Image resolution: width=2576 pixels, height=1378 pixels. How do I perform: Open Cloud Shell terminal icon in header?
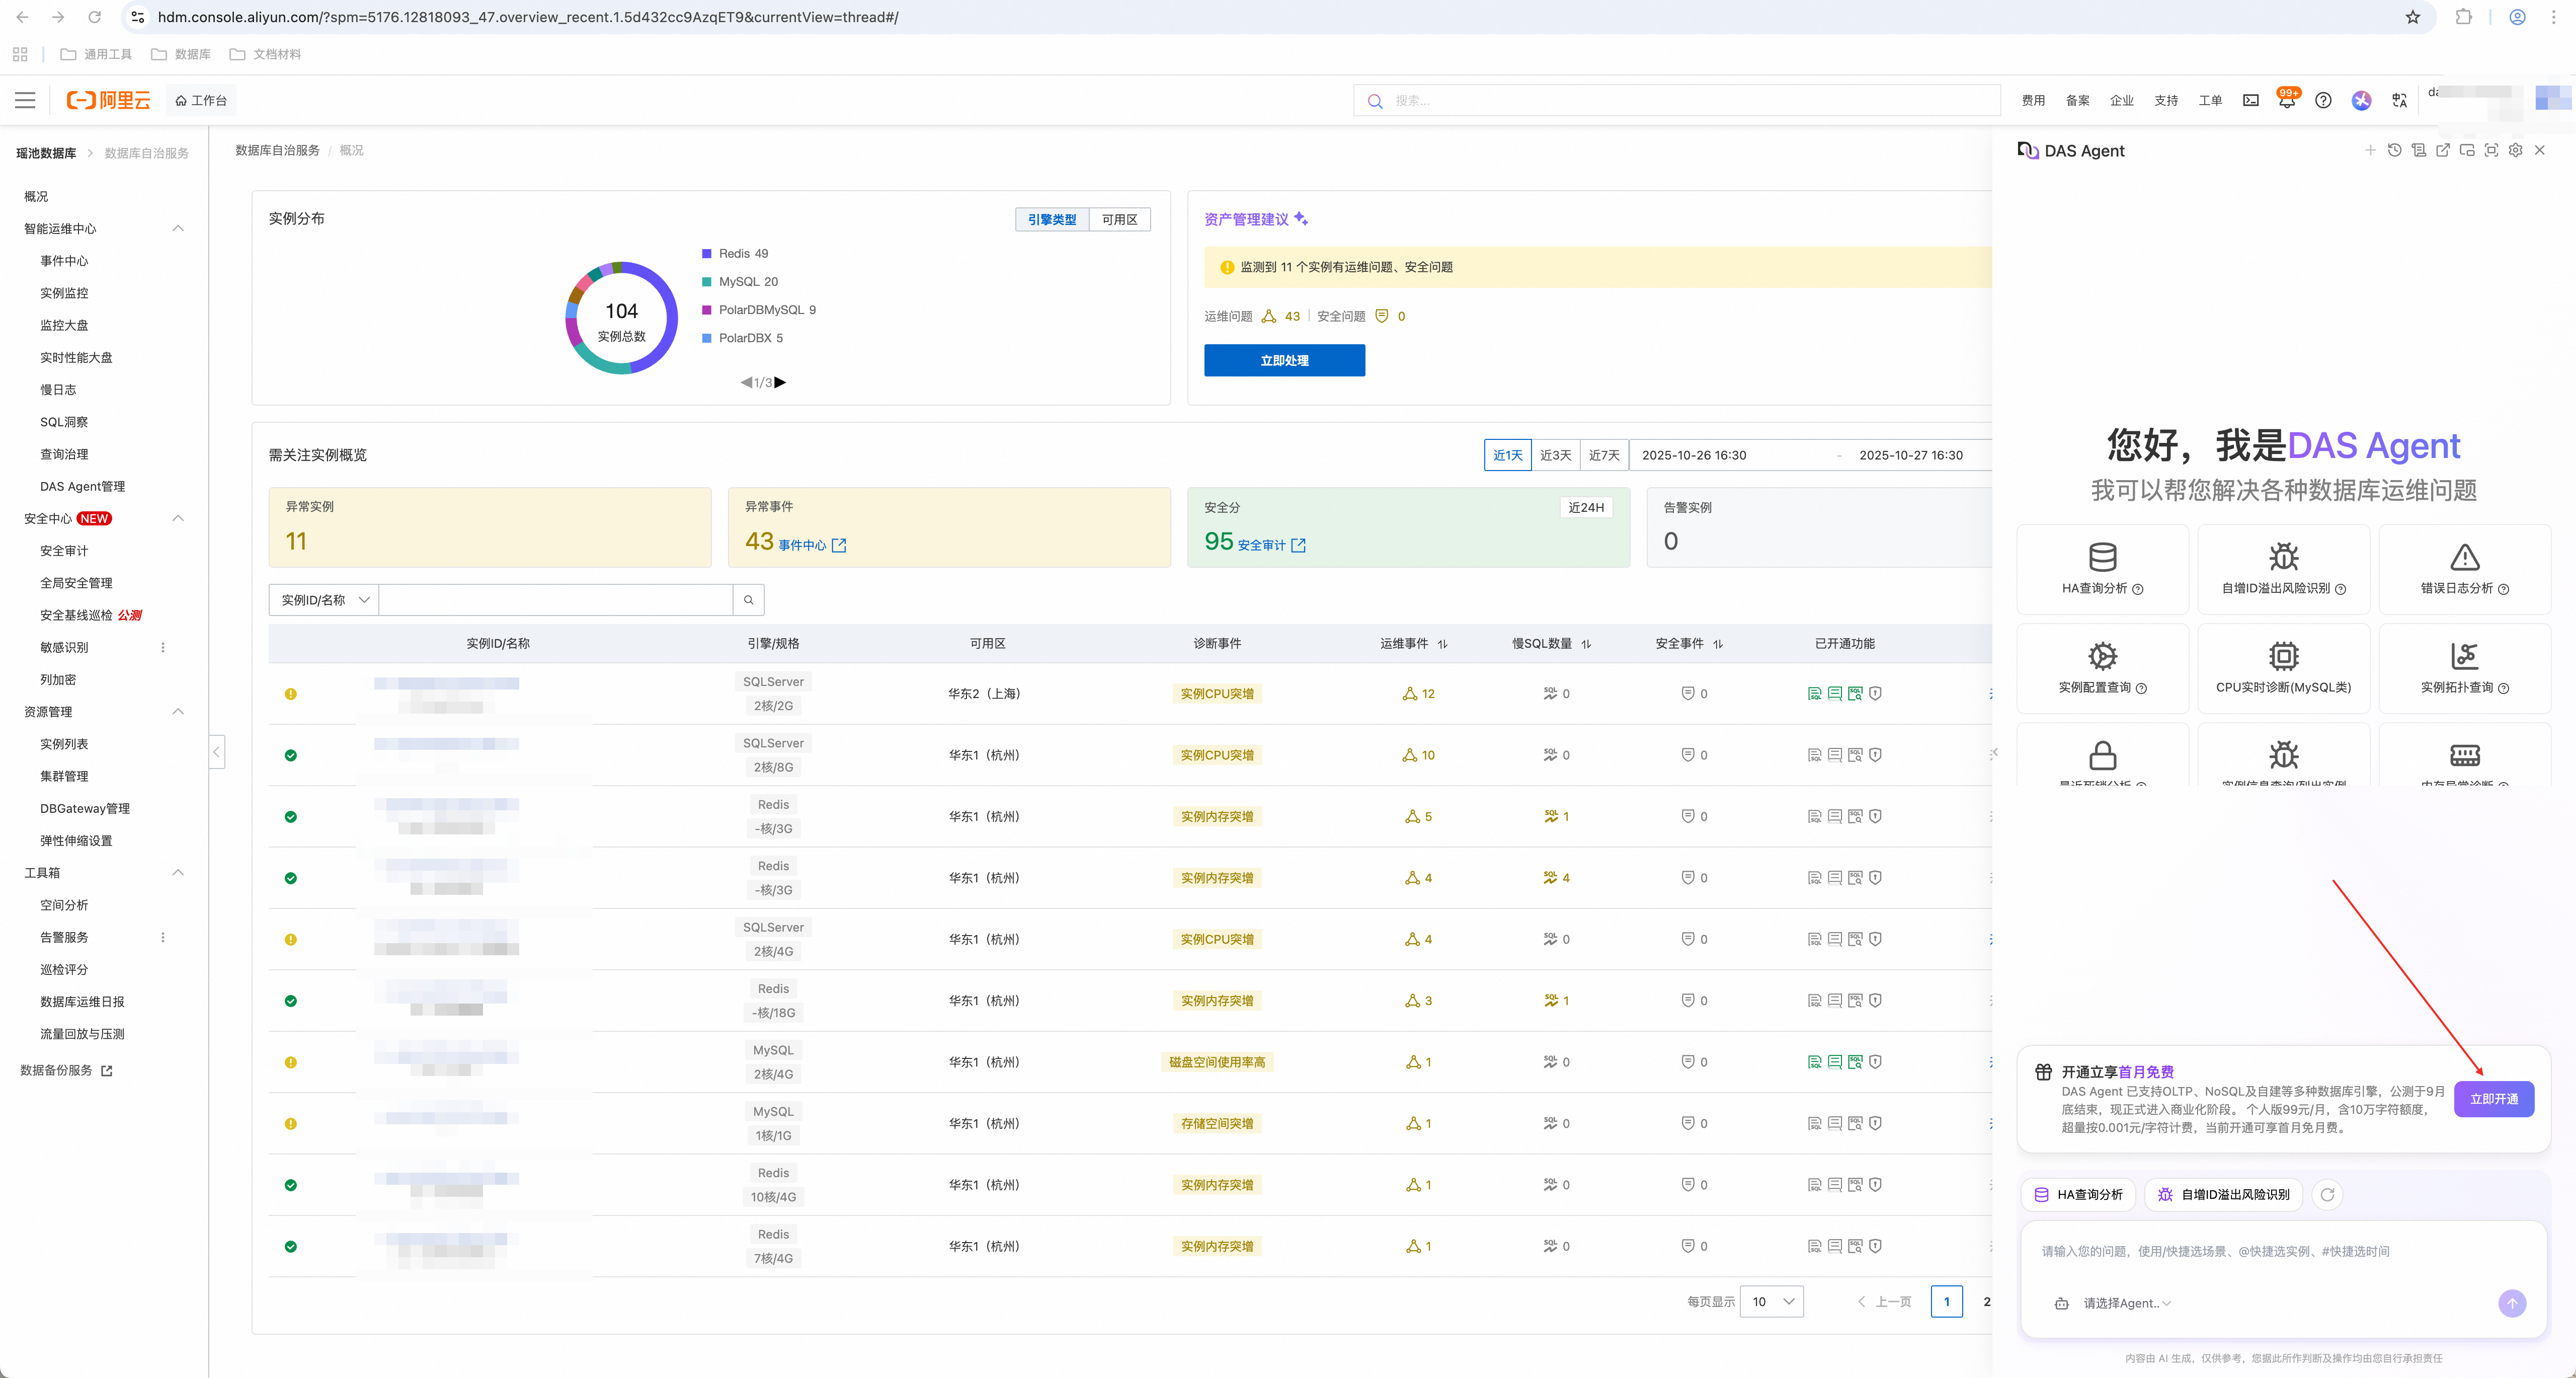(x=2250, y=101)
